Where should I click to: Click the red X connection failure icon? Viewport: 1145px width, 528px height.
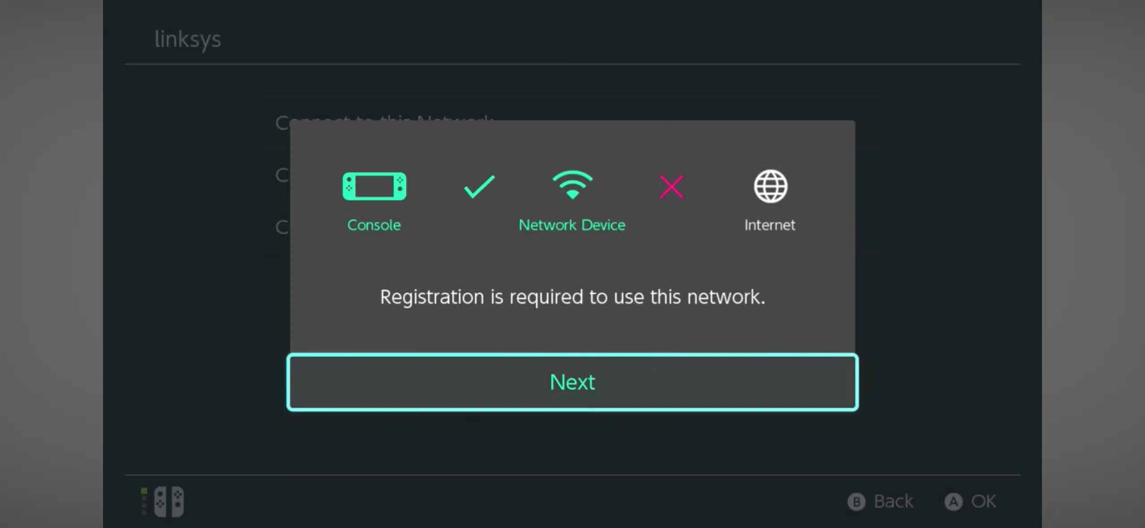click(672, 186)
